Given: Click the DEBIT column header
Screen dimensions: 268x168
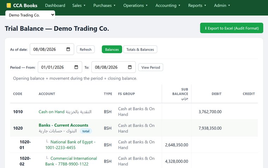Looking at the screenshot, I should (x=217, y=94).
